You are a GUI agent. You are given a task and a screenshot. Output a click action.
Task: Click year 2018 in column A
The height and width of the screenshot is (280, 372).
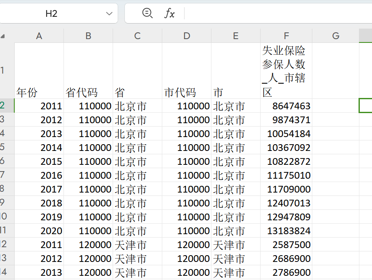click(x=39, y=203)
